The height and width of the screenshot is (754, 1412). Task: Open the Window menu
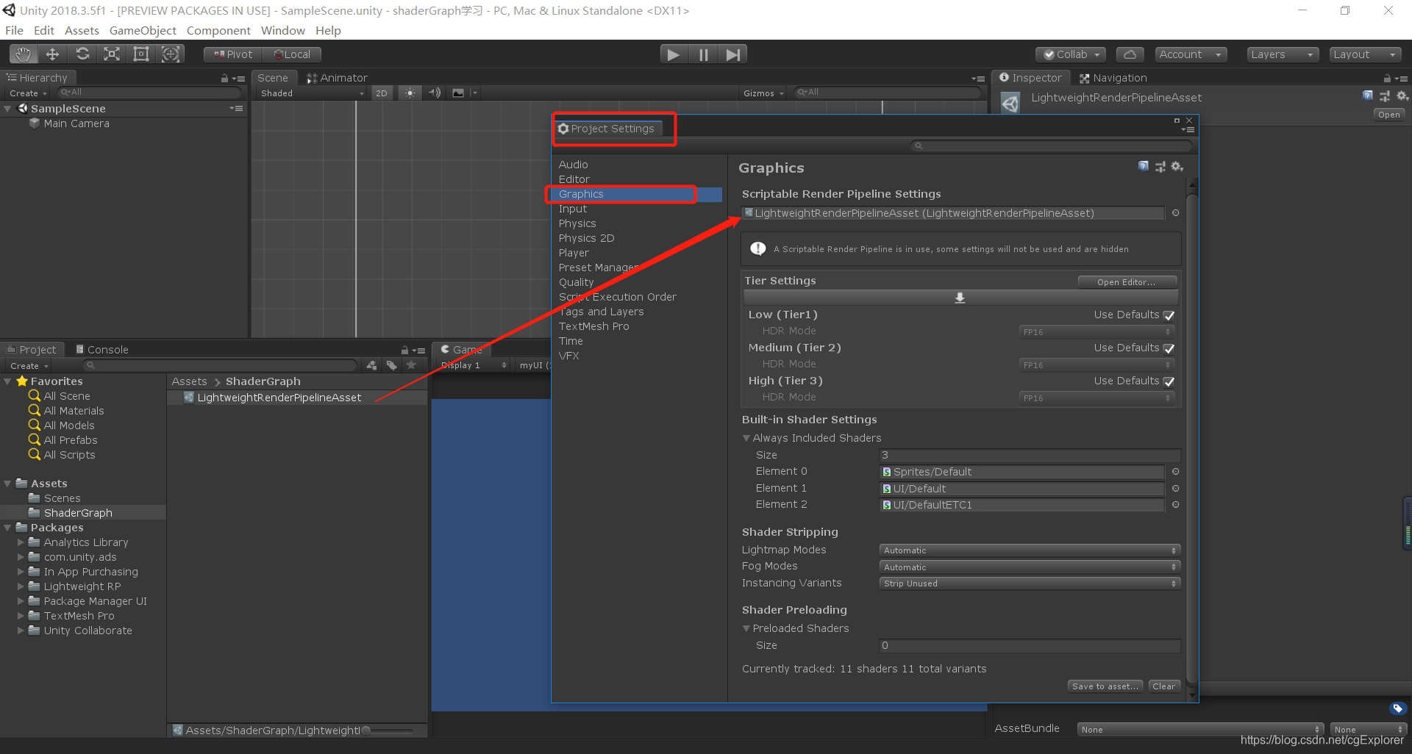click(x=282, y=30)
